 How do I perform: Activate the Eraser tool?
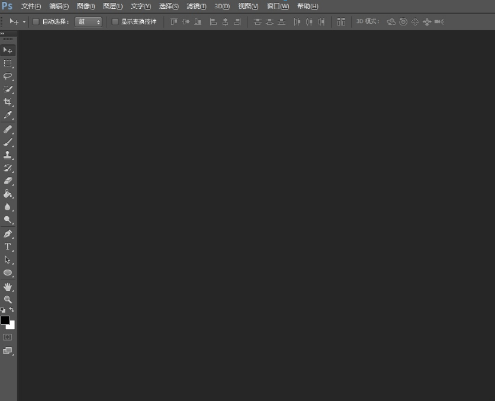coord(8,181)
